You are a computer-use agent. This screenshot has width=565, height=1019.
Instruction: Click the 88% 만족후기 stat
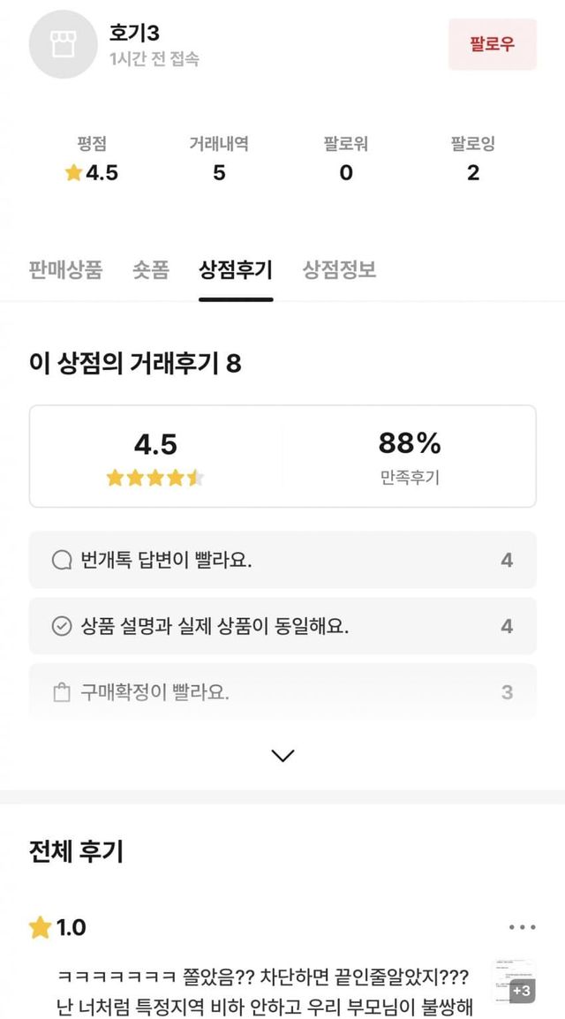(409, 456)
